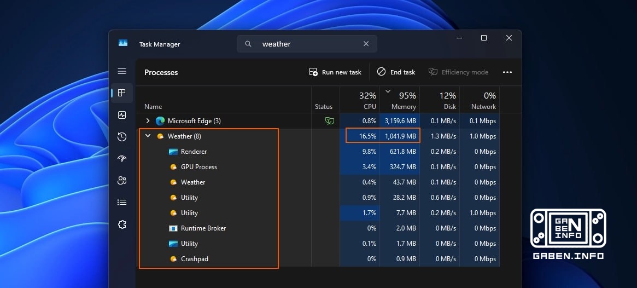Open the Startup apps sidebar icon
Screen dimensions: 637x288
pyautogui.click(x=122, y=159)
